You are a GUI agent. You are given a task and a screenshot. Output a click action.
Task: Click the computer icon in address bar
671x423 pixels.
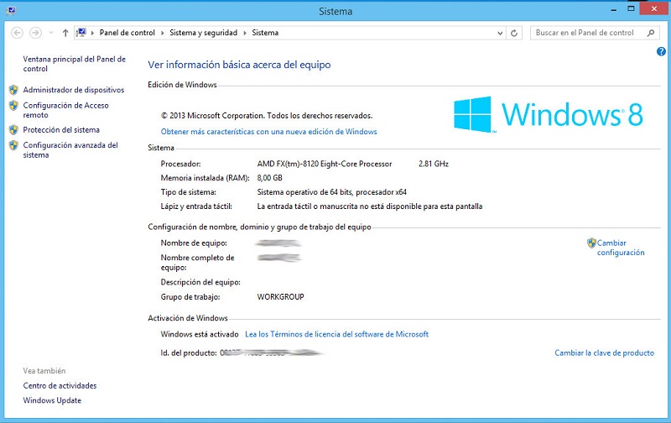(81, 33)
